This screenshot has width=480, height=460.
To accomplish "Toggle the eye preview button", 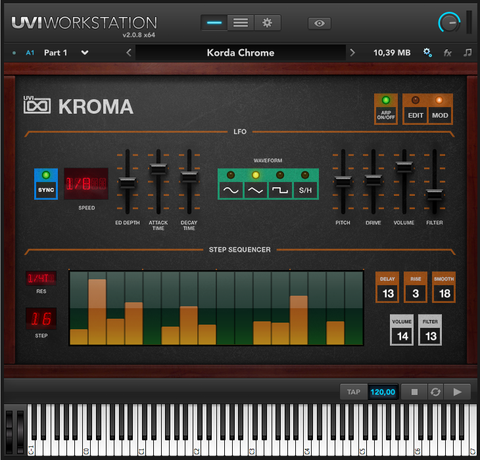I will pyautogui.click(x=320, y=23).
